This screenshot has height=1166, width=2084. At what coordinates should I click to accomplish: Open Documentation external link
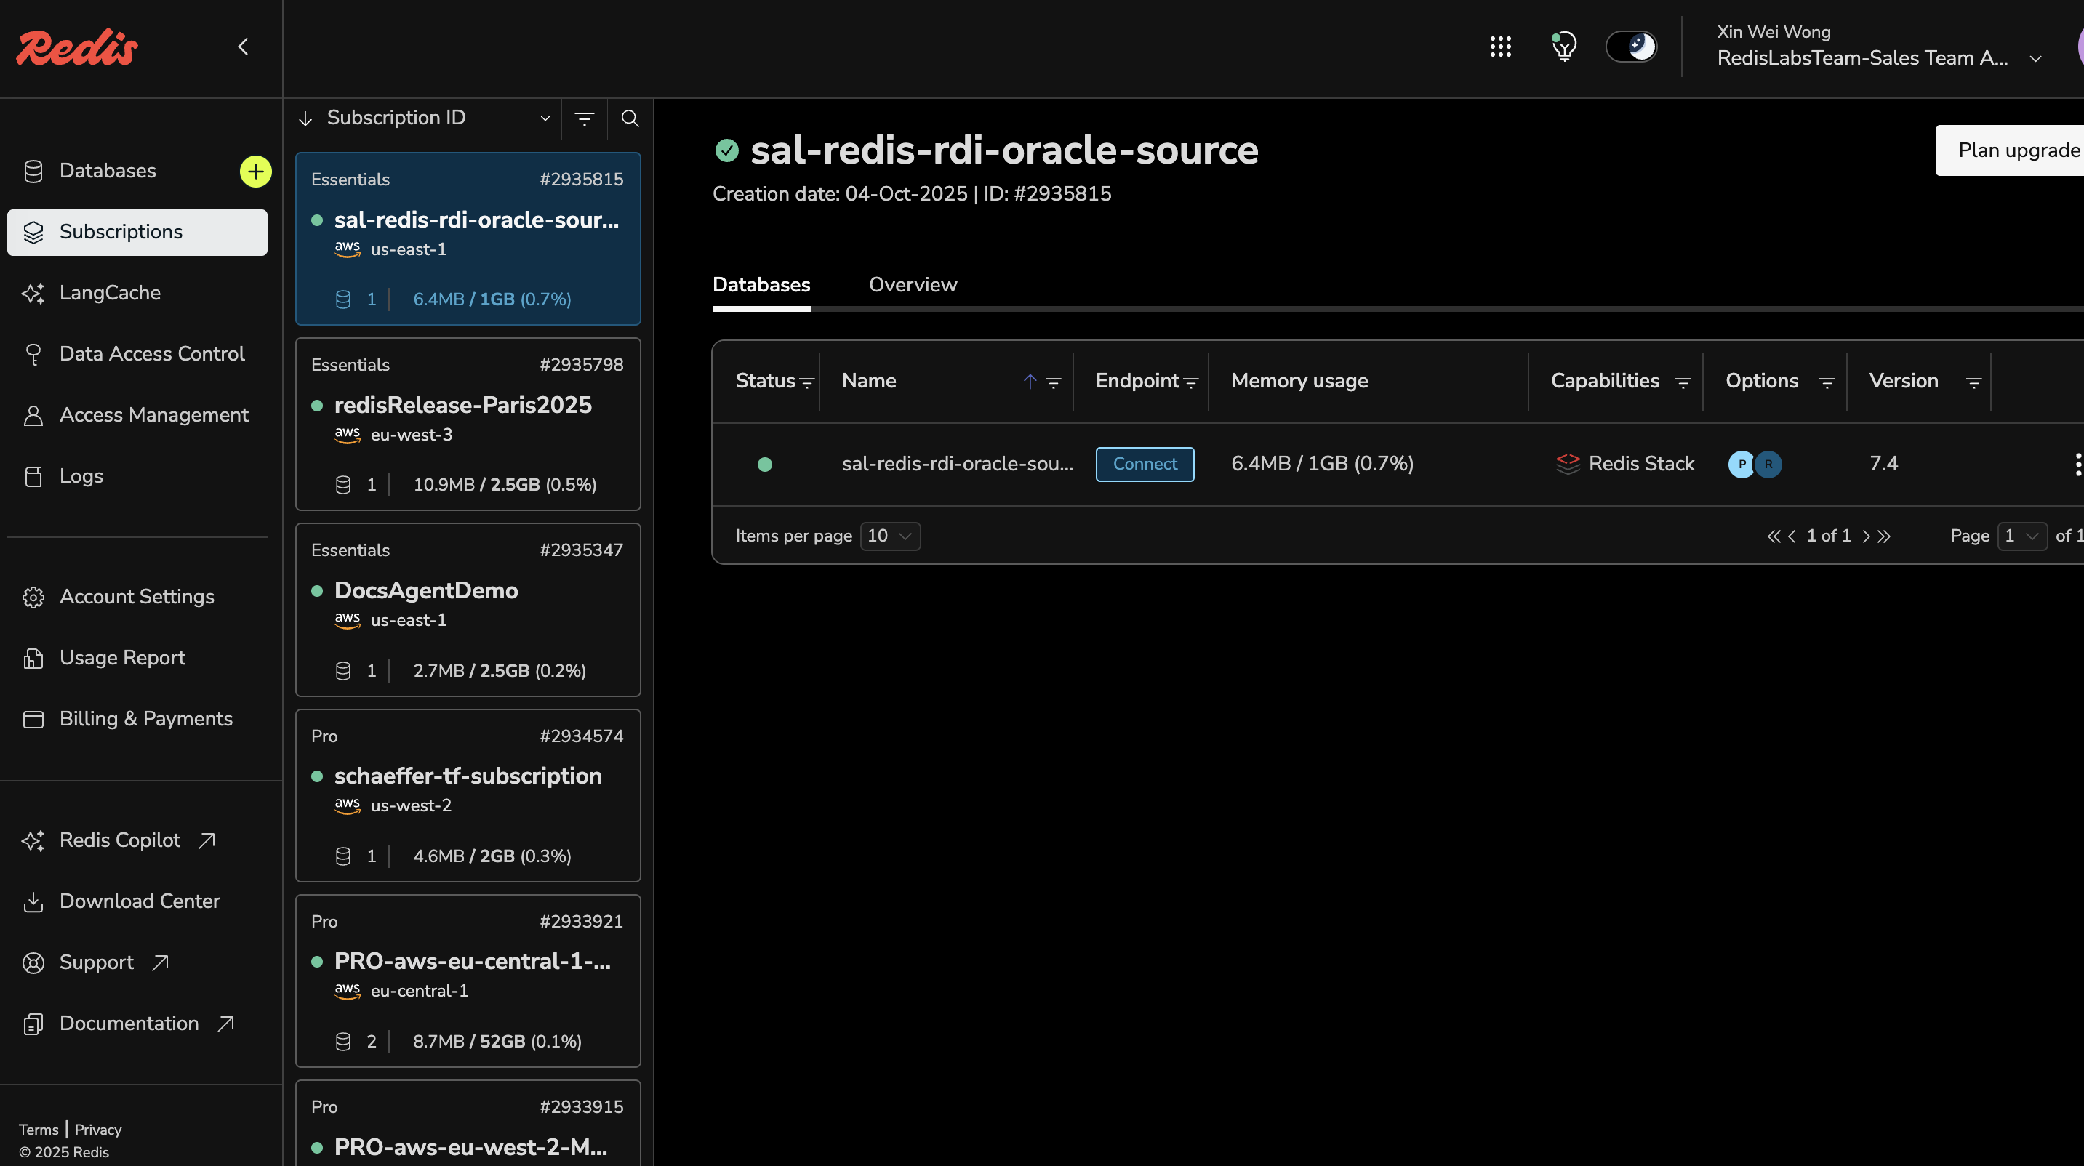(x=129, y=1024)
